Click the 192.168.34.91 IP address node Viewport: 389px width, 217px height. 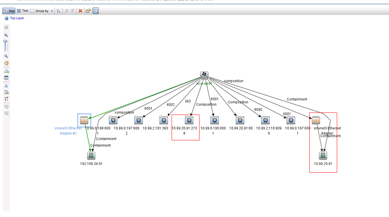click(x=91, y=155)
